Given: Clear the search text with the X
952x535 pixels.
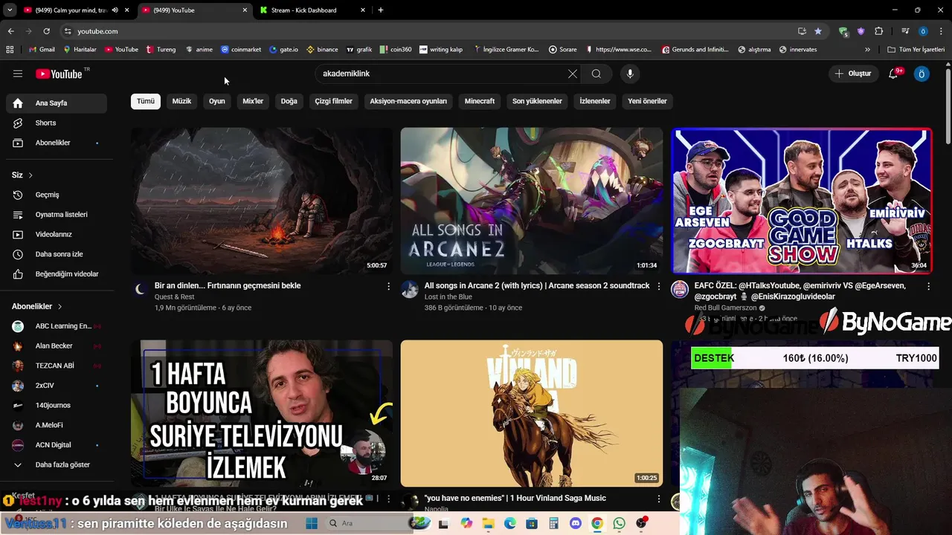Looking at the screenshot, I should click(x=572, y=74).
